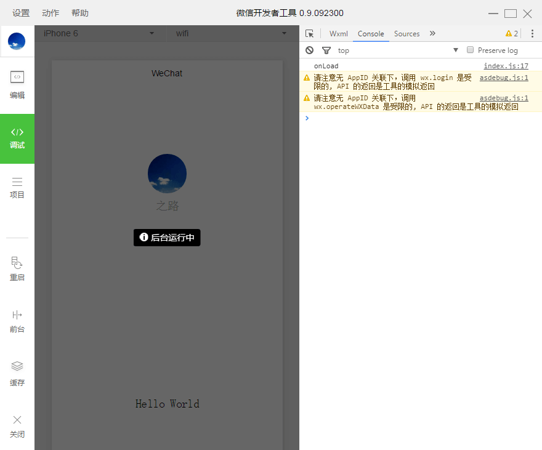
Task: Open the 缓存 cache options
Action: (x=17, y=374)
